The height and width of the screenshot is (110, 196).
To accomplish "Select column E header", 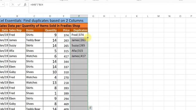I will coord(64,16).
